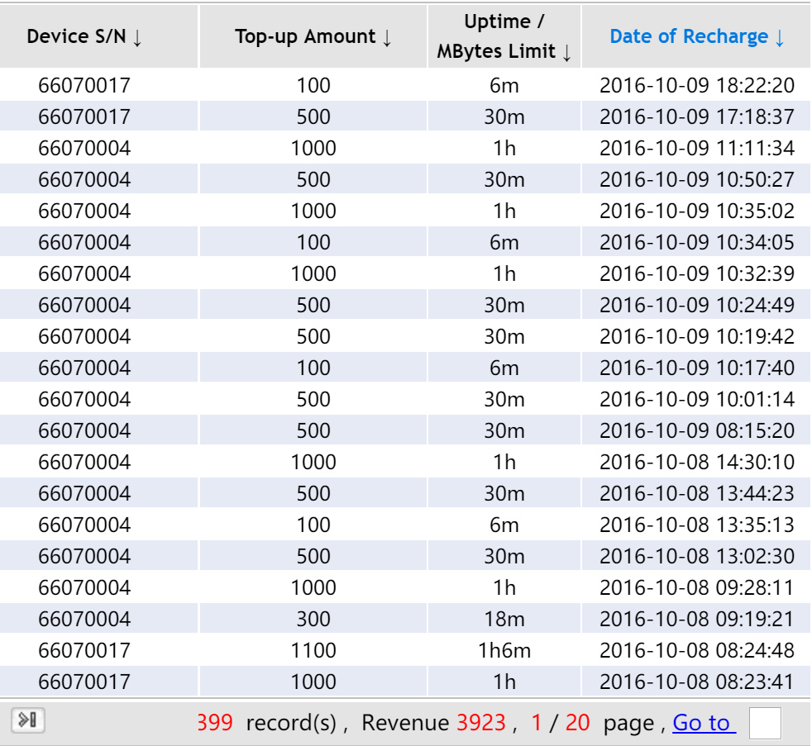812x746 pixels.
Task: Select date 2016-10-08 09:28:11
Action: [696, 587]
